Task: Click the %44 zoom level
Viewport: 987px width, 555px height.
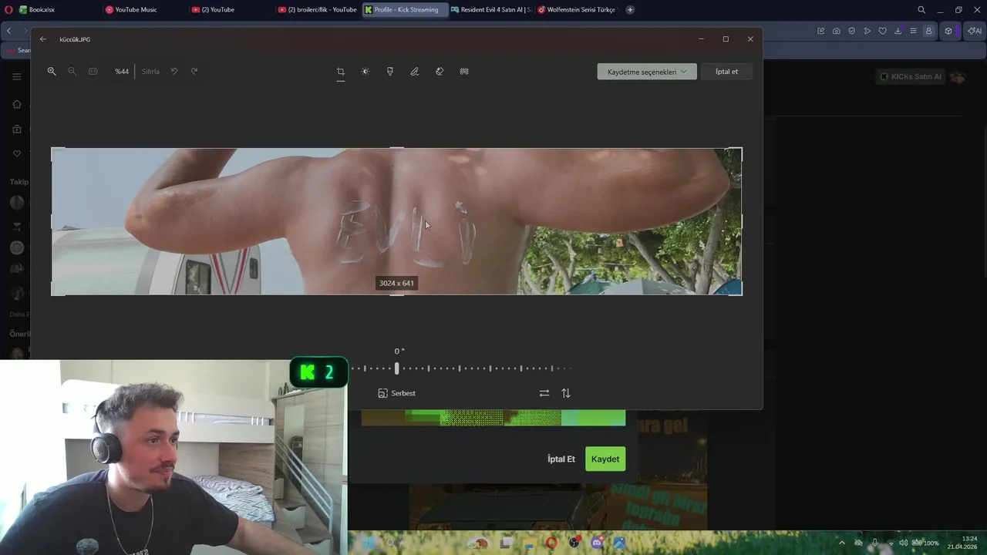Action: [122, 71]
